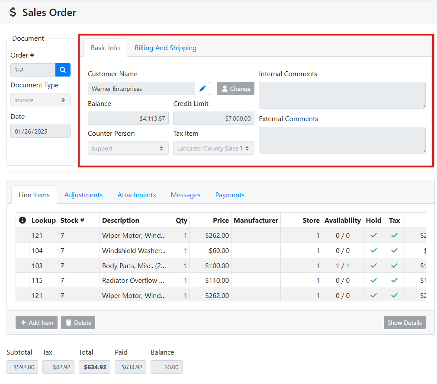Expand the Counter Person dropdown
This screenshot has height=384, width=437.
128,148
